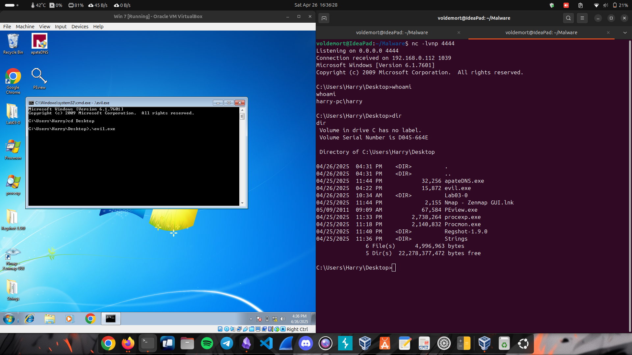Open the Windows 7 Start button
The height and width of the screenshot is (355, 632).
(9, 319)
